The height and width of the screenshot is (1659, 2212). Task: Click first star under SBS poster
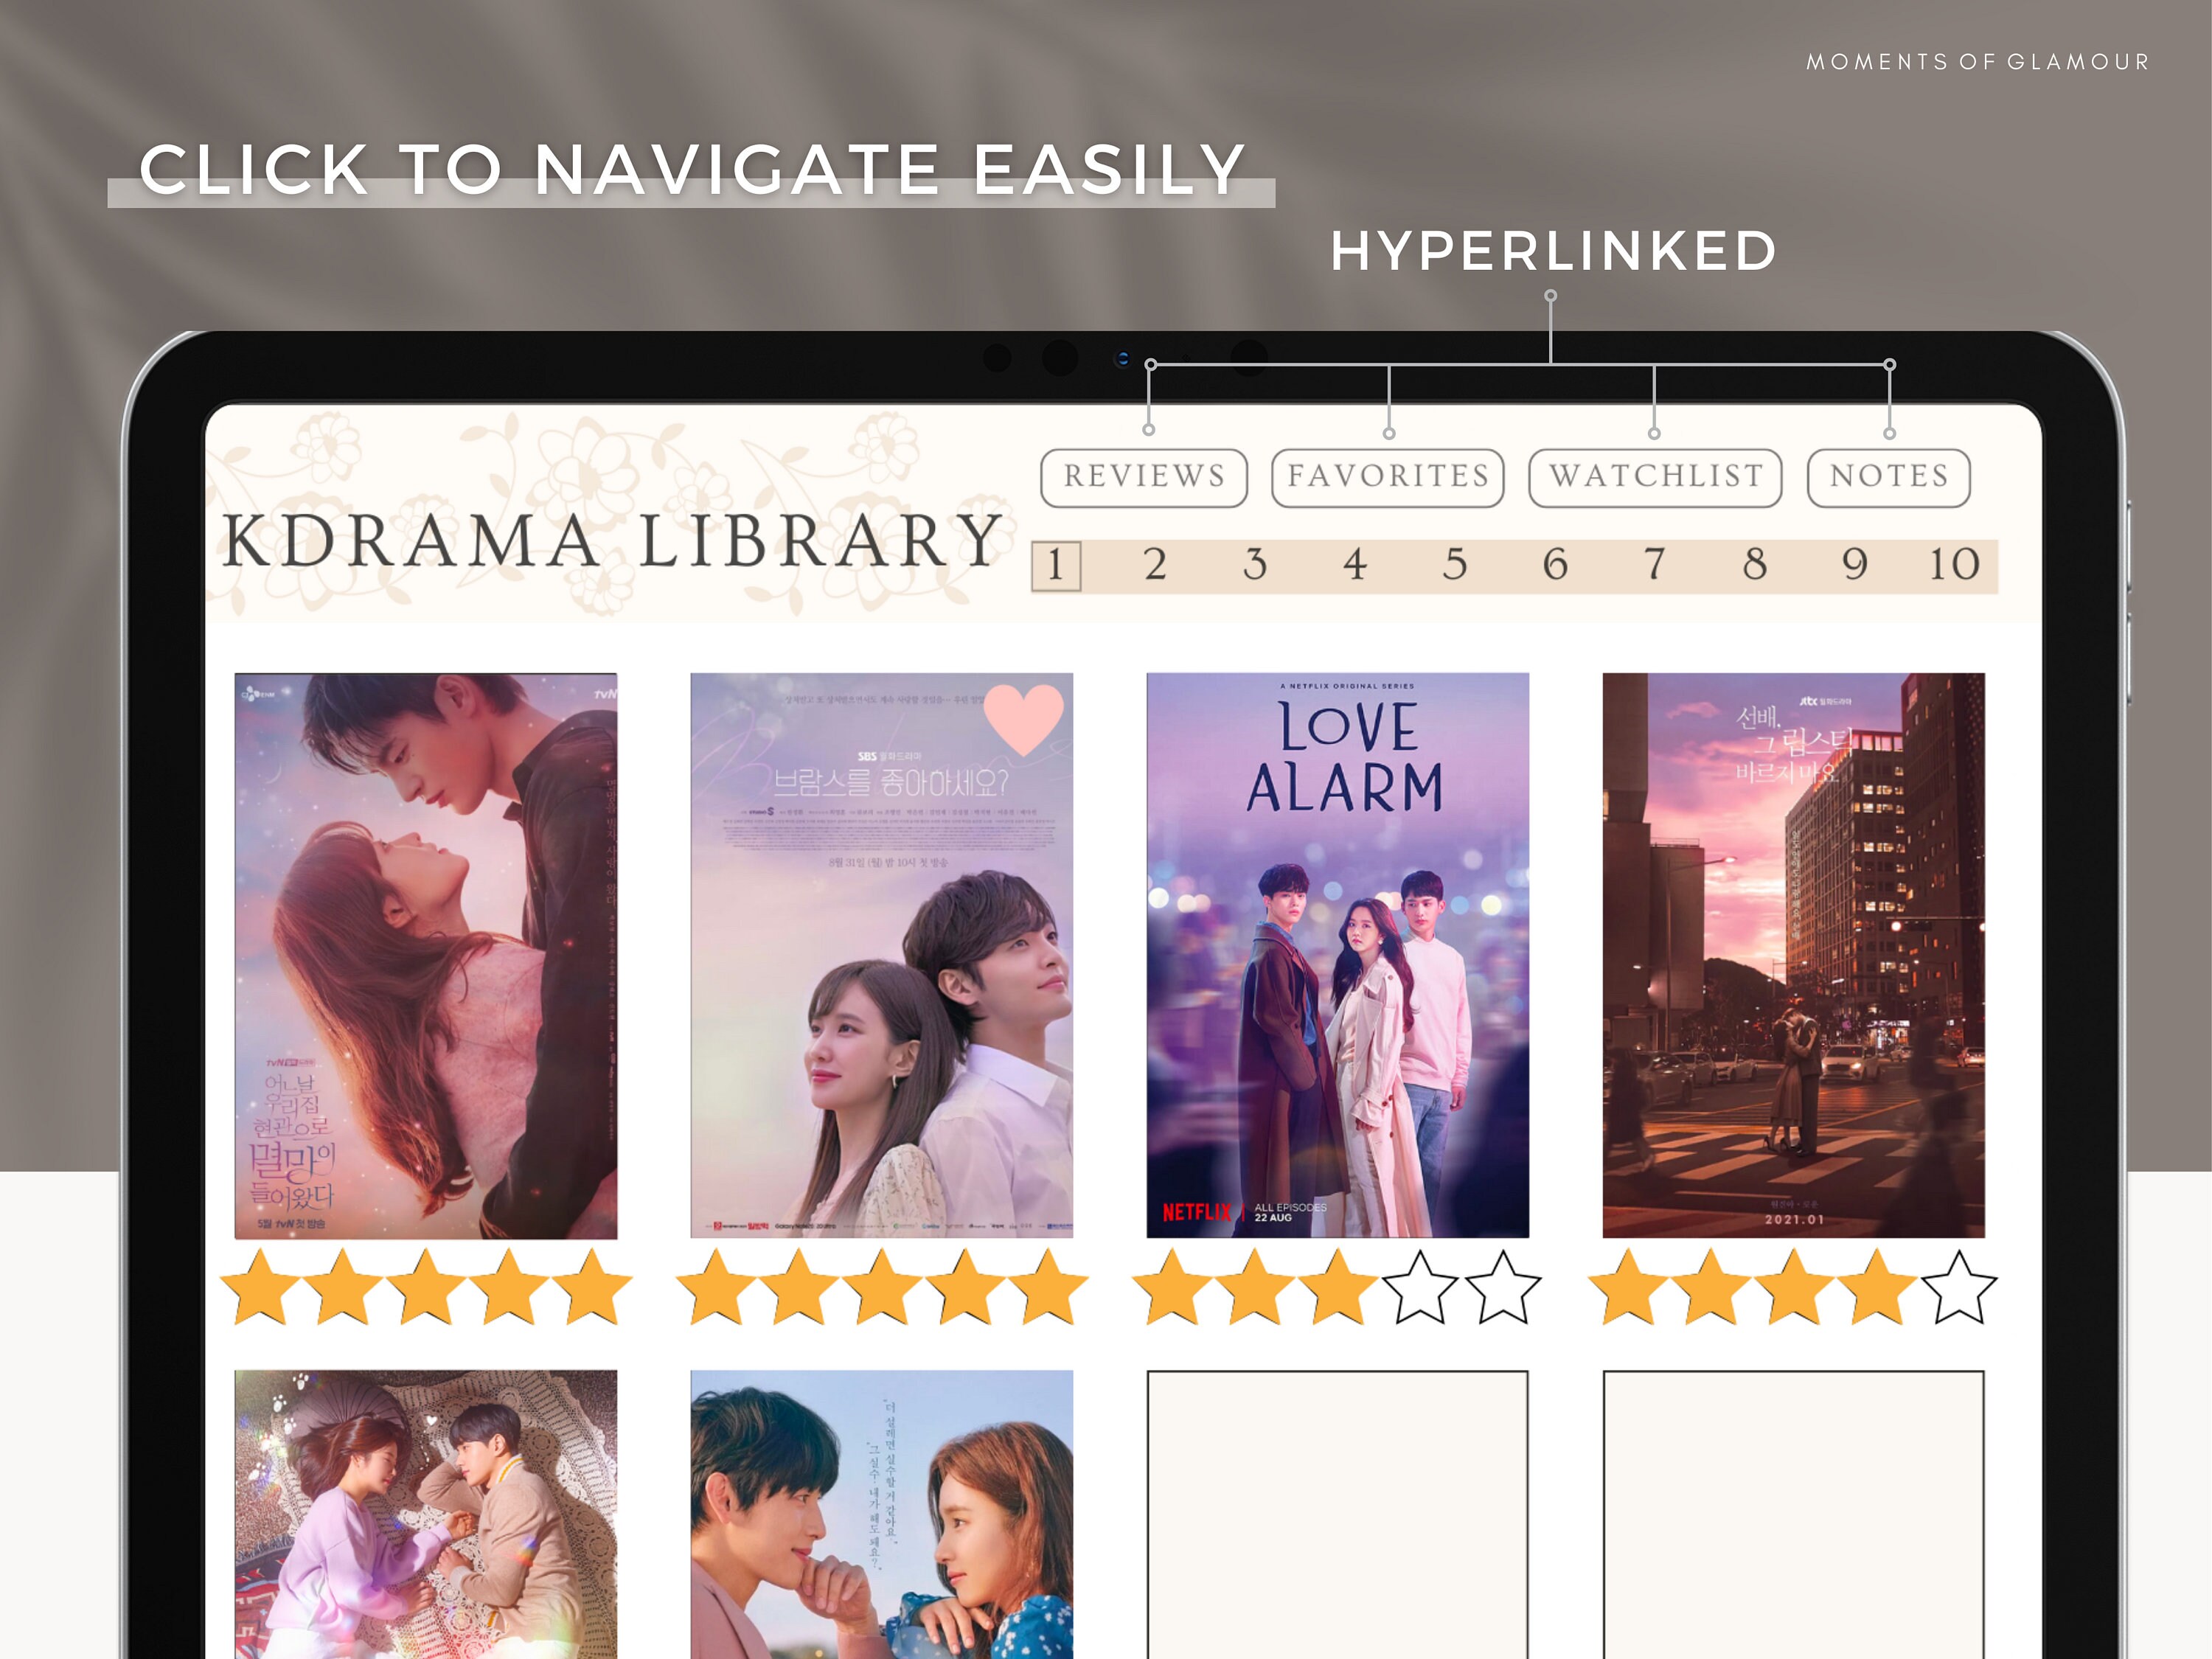coord(715,1287)
